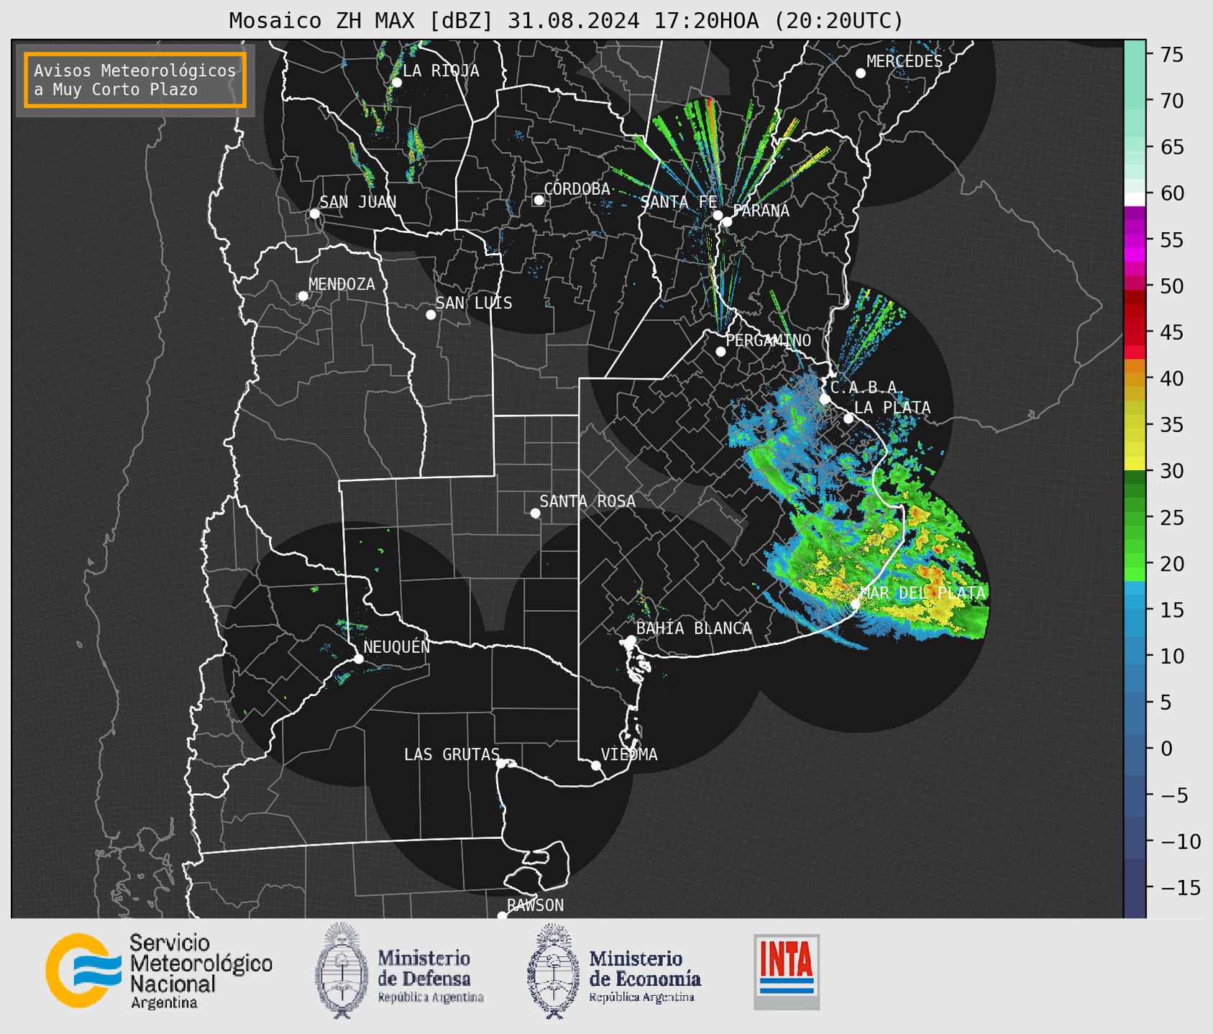Click the BAHÍA BLANCA city label
The width and height of the screenshot is (1213, 1034).
694,628
